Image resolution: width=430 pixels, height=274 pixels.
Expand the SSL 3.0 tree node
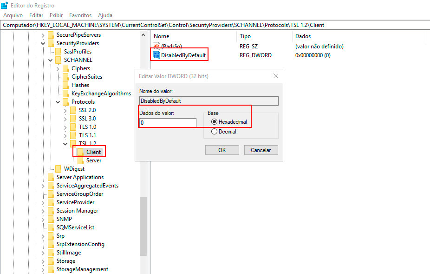pos(65,119)
